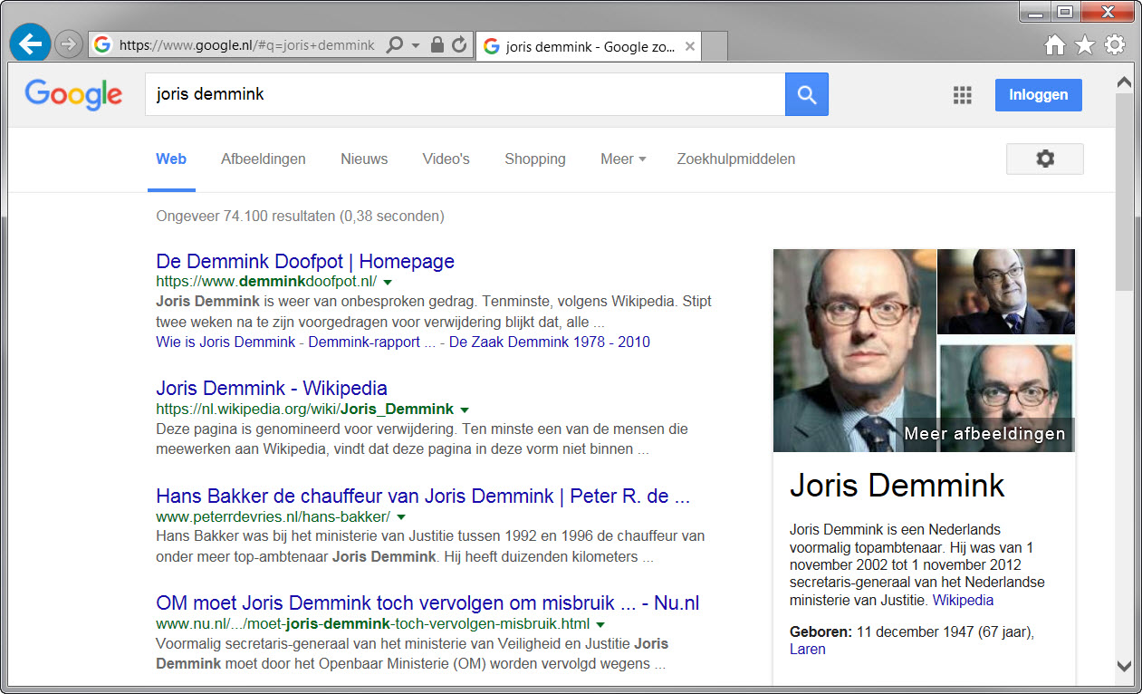Refresh the page with reload icon
1142x694 pixels.
coord(459,44)
